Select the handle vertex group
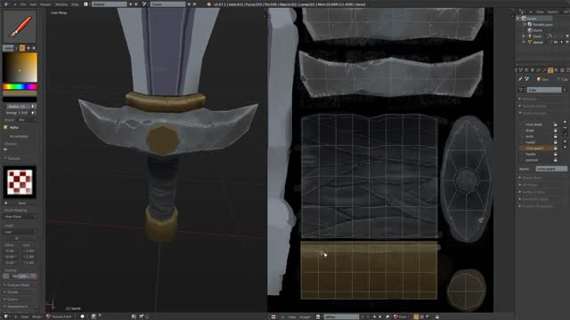Screen dimensions: 570x320 pos(537,154)
